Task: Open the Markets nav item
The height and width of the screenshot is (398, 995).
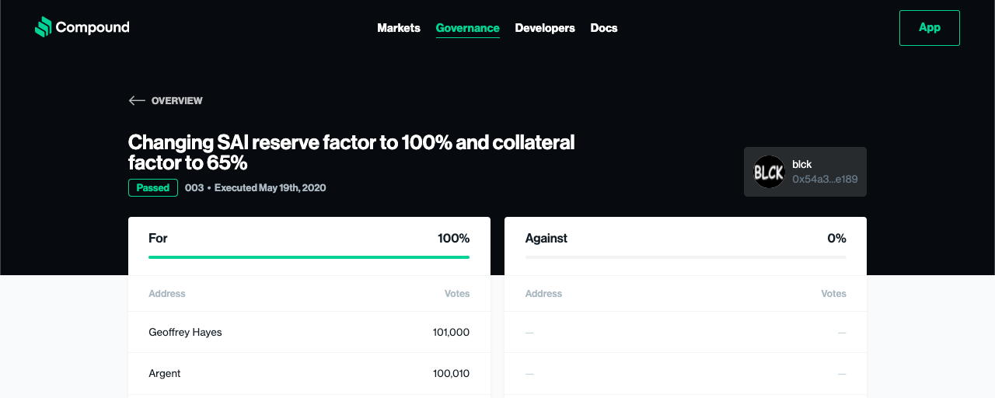Action: pyautogui.click(x=399, y=28)
